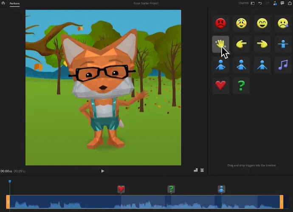Undo the last action
The image size is (293, 212).
coord(260,3)
